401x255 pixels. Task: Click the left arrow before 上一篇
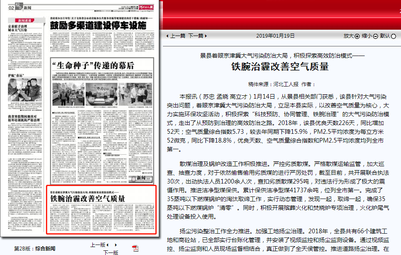167,36
